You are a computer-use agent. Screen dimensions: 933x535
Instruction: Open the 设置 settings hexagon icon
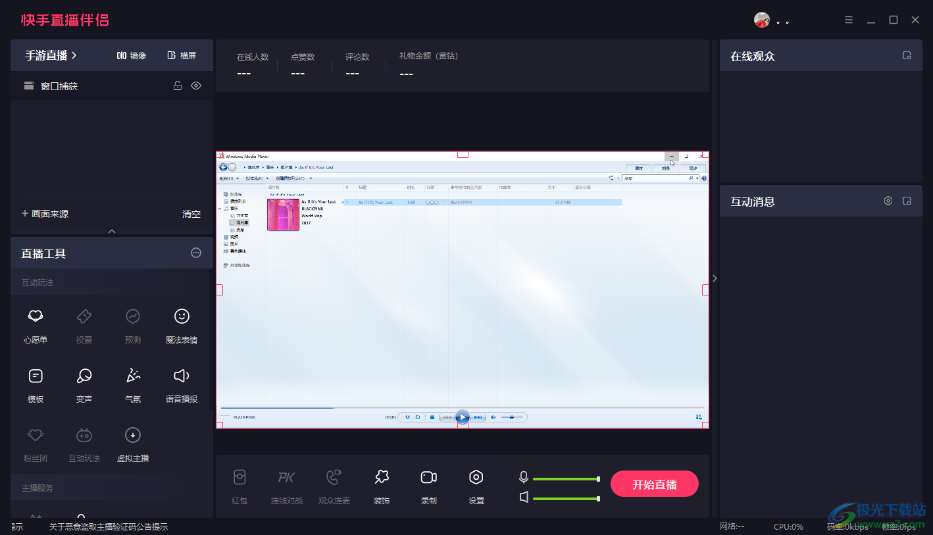point(476,478)
